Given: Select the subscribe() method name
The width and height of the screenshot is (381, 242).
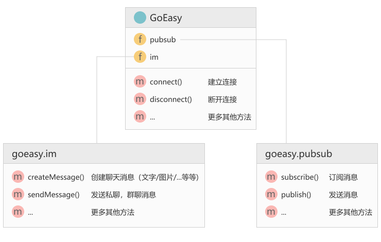Looking at the screenshot, I should [300, 177].
